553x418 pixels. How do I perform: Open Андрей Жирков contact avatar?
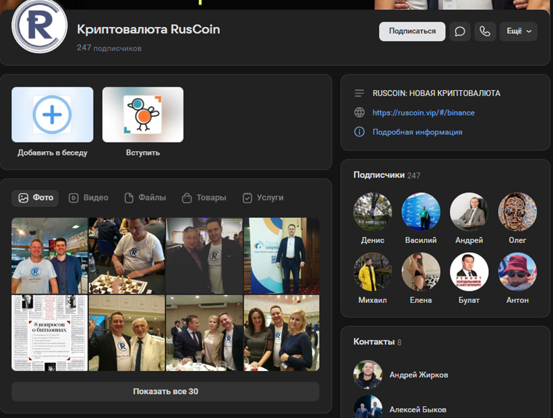(x=368, y=375)
